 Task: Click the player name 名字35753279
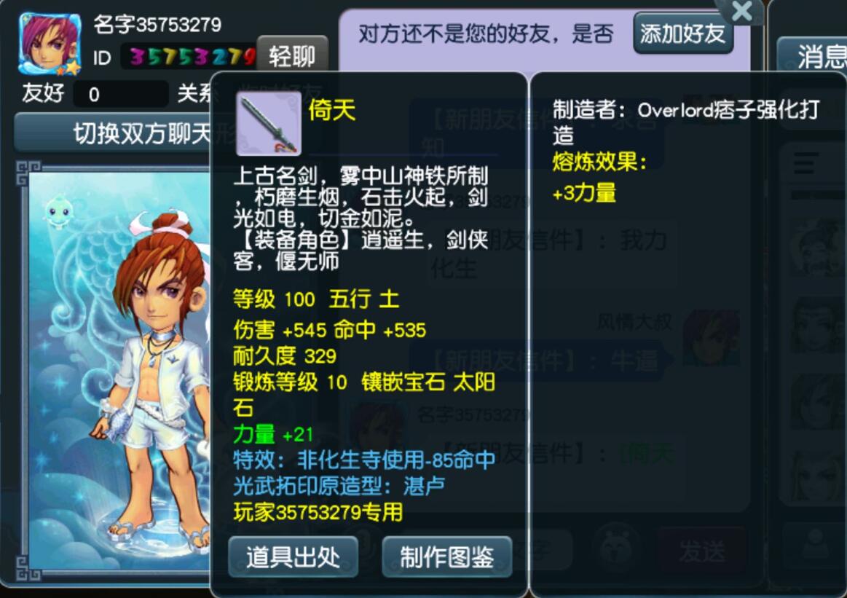(x=157, y=24)
